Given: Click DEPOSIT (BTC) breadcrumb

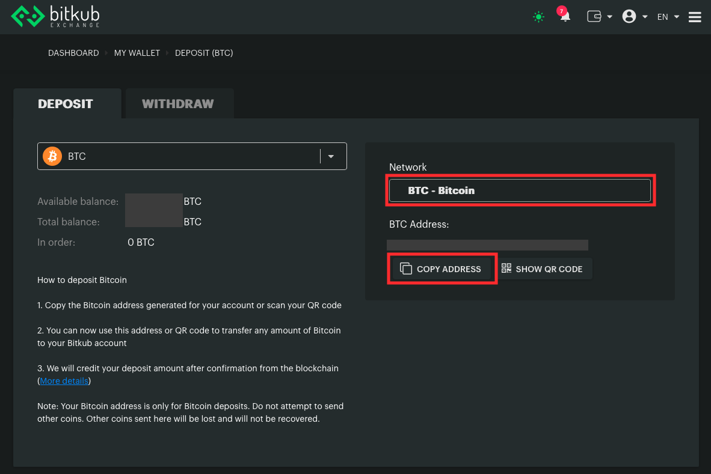Looking at the screenshot, I should click(204, 53).
